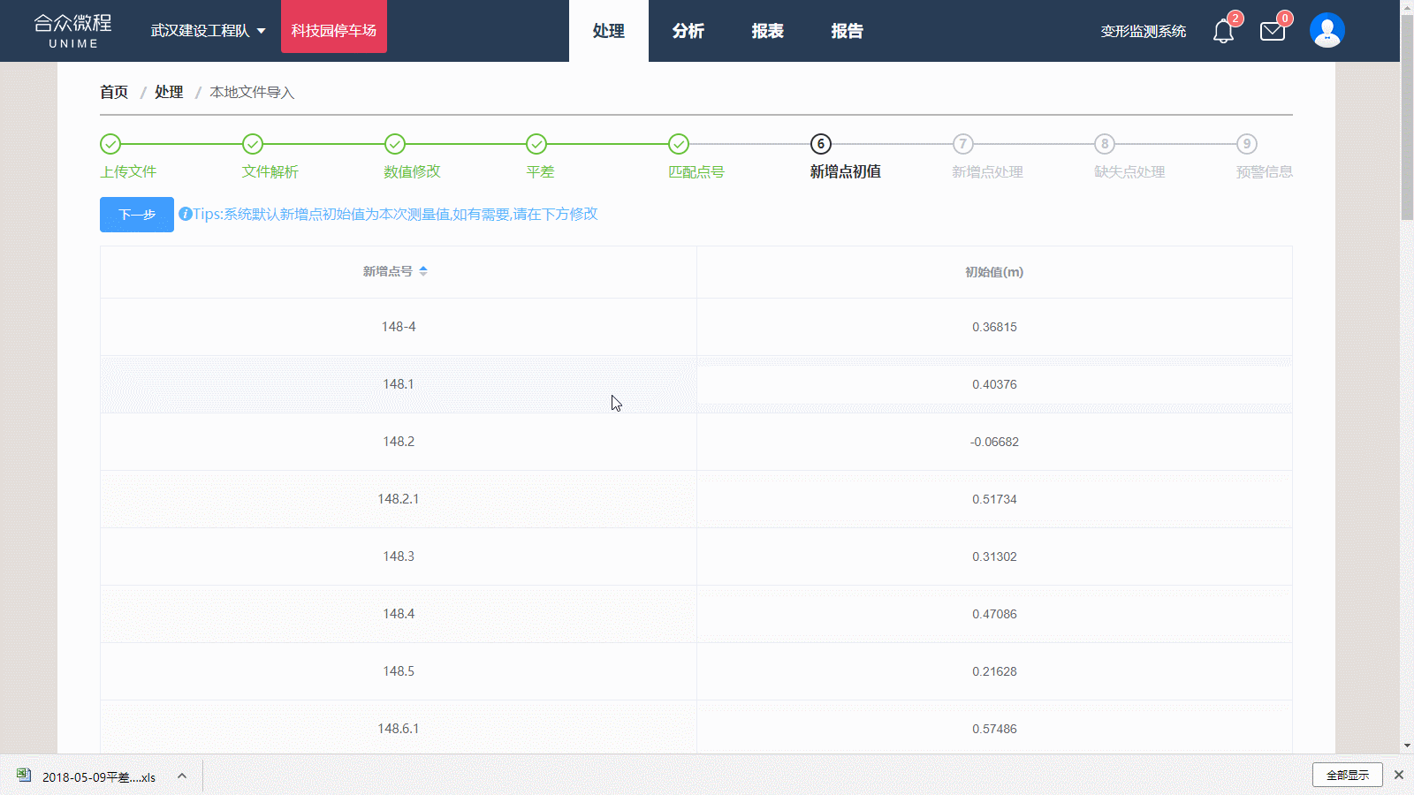Viewport: 1414px width, 795px height.
Task: Open download options chevron for xls file
Action: coord(182,776)
